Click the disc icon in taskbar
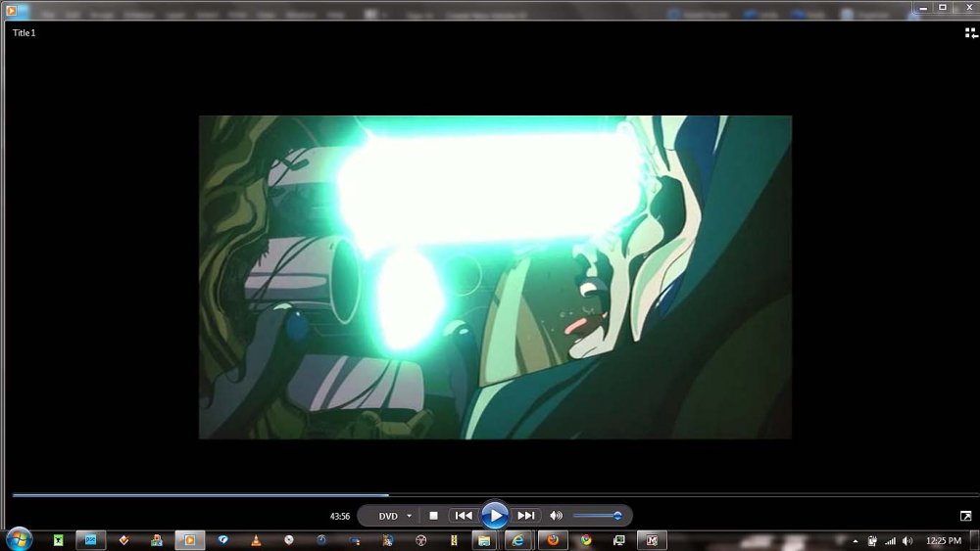This screenshot has width=980, height=551. click(289, 540)
